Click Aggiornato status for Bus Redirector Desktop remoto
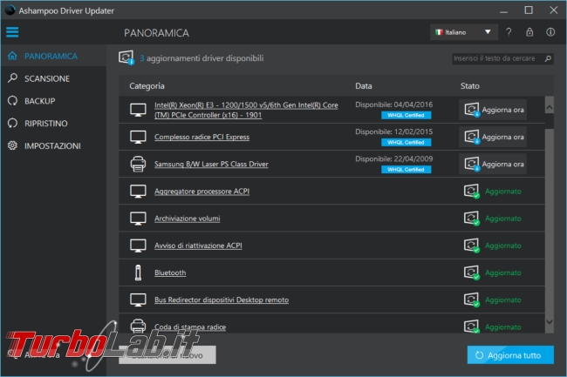567x377 pixels. coord(503,300)
